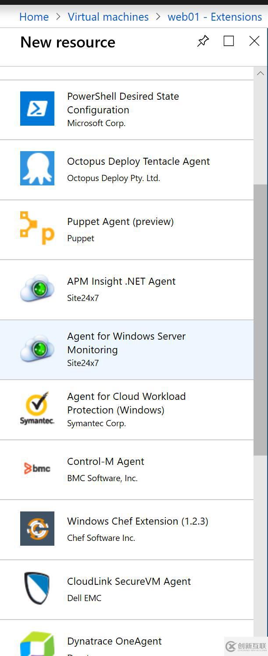The height and width of the screenshot is (656, 268).
Task: Click the vertical scrollbar thumb
Action: [x=261, y=320]
